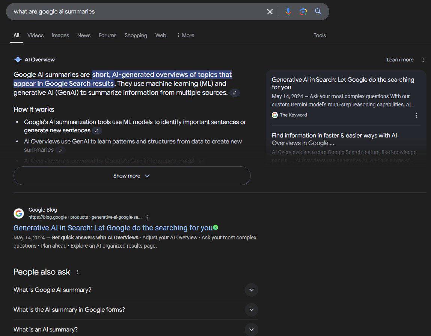Show more of the AI Overview
The width and height of the screenshot is (431, 336).
132,176
